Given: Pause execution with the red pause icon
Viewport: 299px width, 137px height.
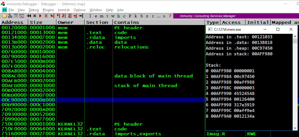Looking at the screenshot, I should [46, 16].
